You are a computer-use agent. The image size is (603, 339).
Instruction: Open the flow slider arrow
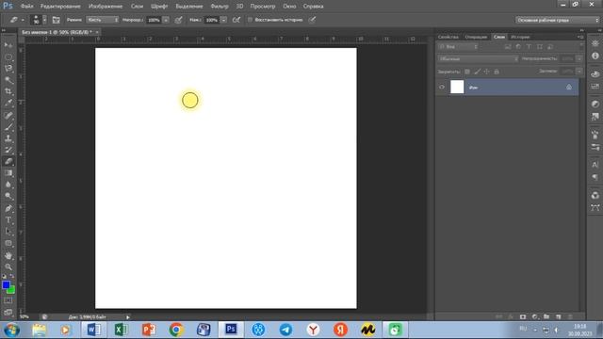tap(223, 20)
